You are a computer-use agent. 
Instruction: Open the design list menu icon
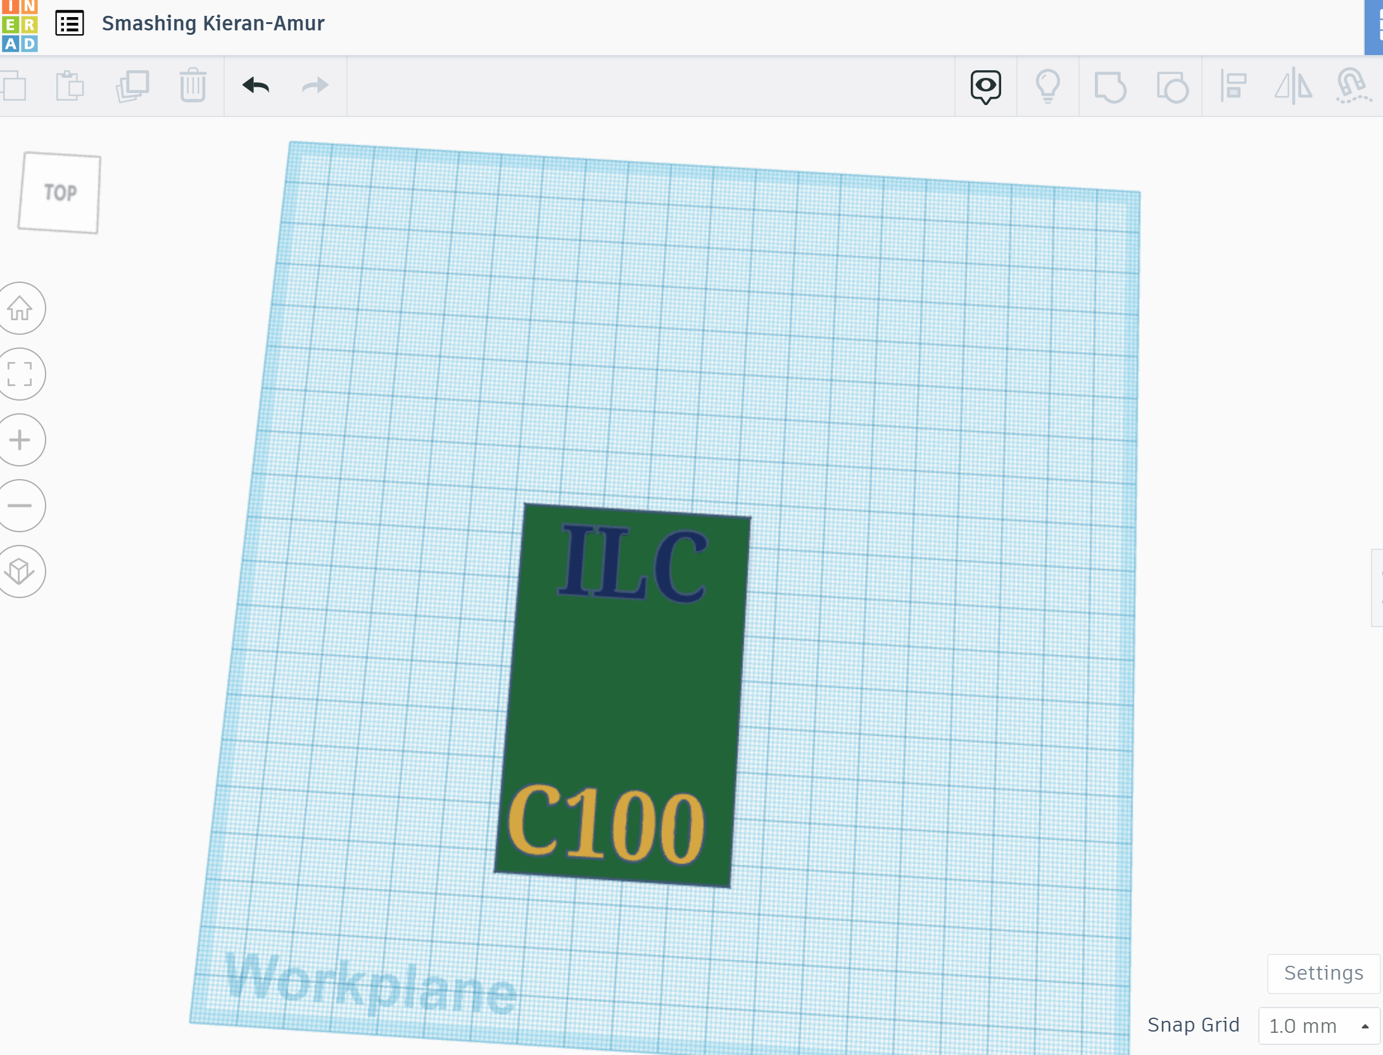[x=70, y=23]
